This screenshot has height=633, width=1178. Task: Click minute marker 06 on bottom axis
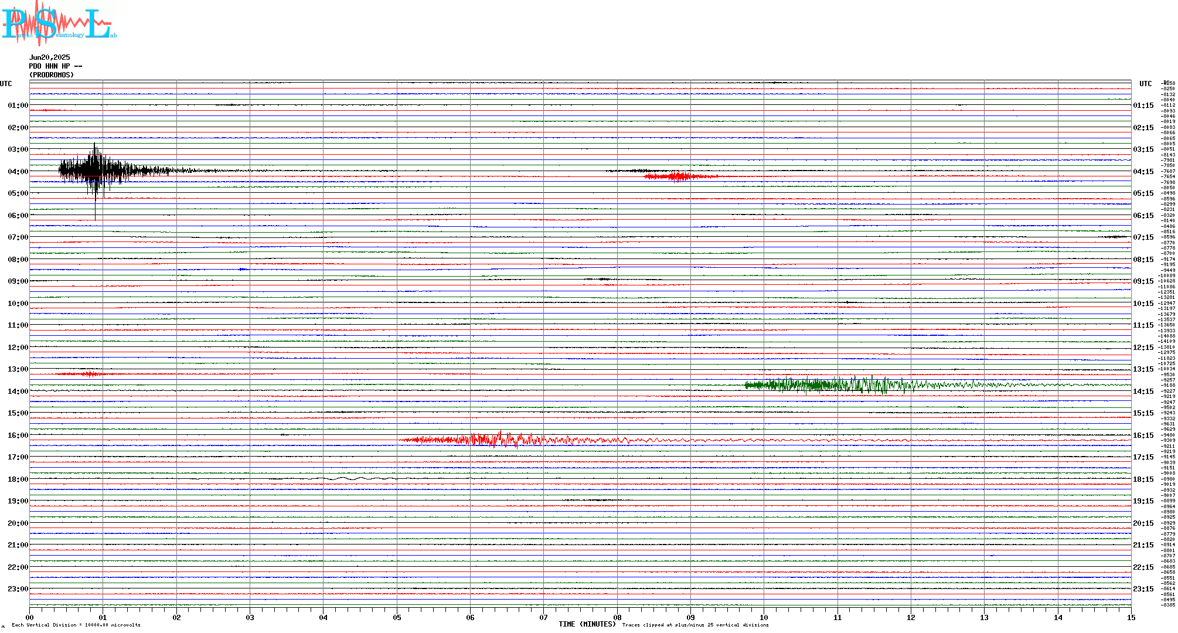point(470,617)
